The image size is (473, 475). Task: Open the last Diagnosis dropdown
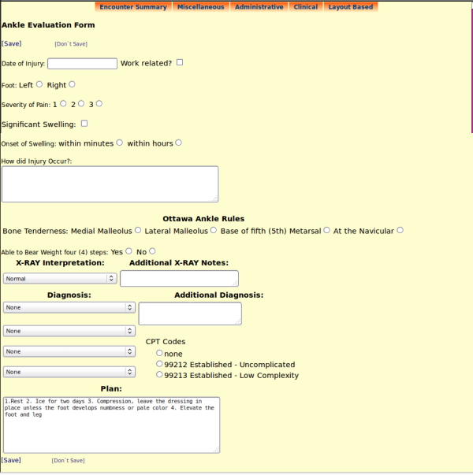point(69,372)
